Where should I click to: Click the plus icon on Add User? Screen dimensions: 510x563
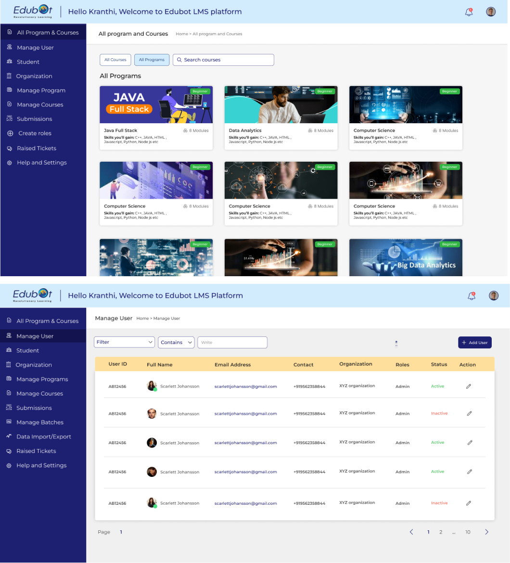click(x=464, y=343)
